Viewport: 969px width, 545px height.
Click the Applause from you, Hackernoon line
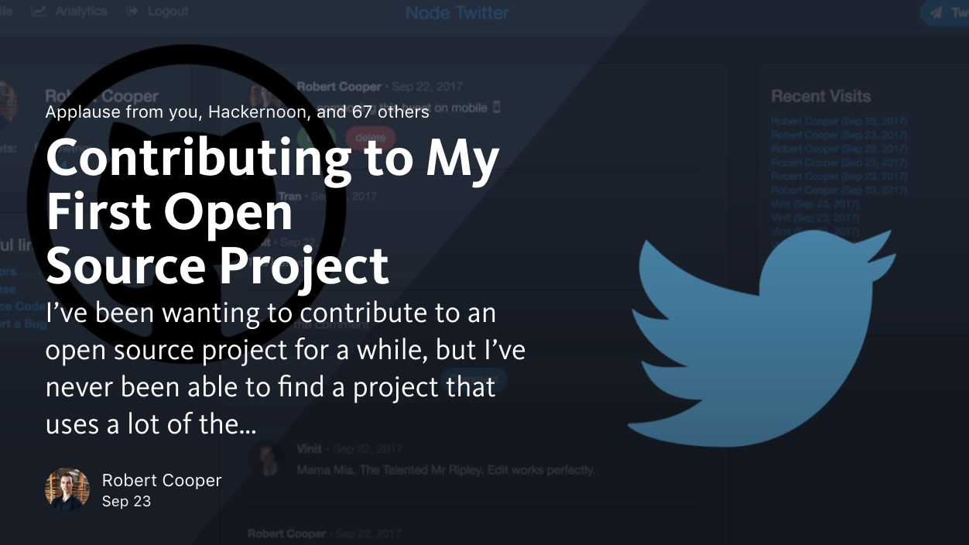point(237,112)
